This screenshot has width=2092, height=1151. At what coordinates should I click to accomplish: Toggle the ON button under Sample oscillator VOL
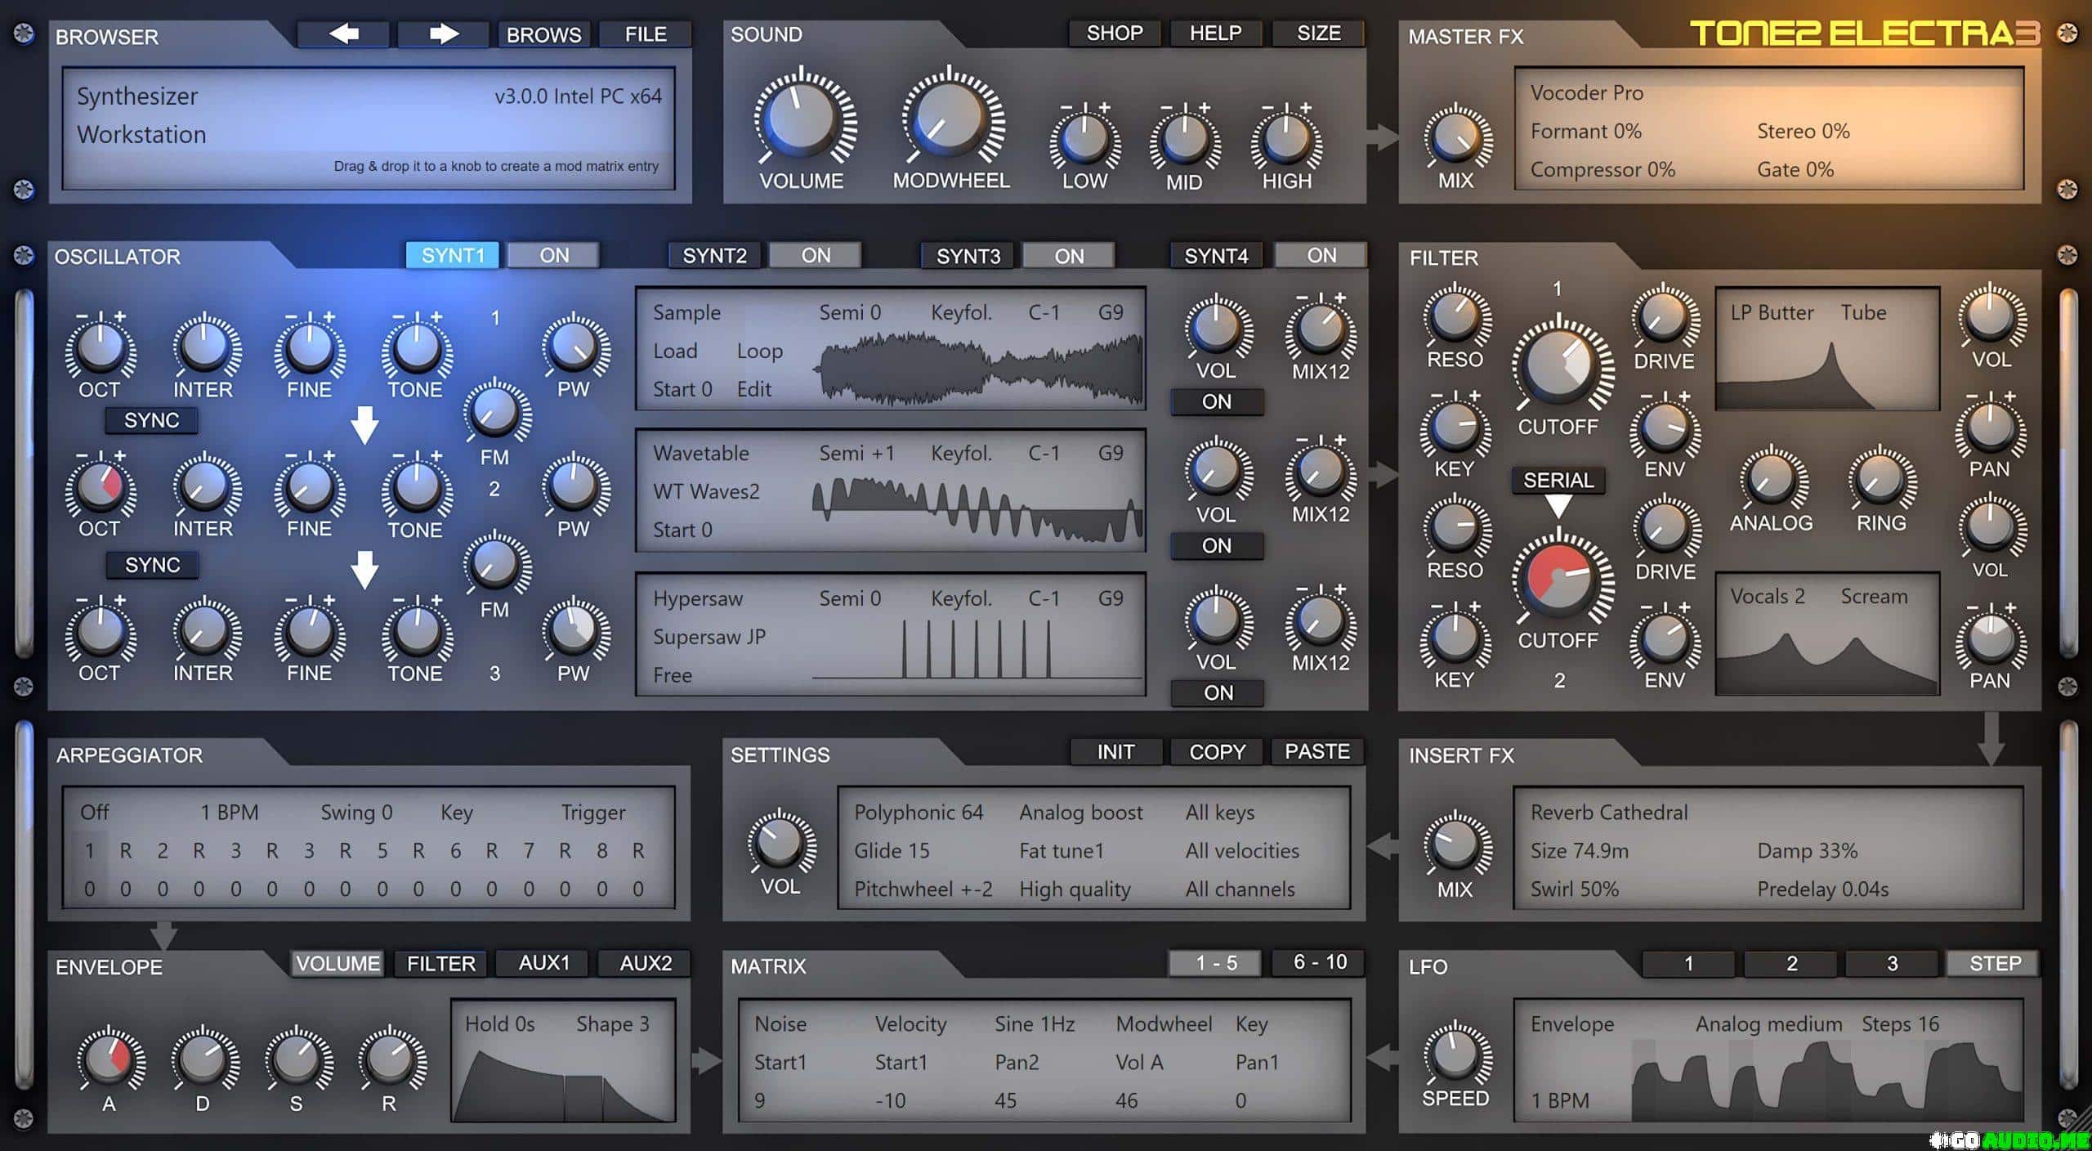point(1217,401)
